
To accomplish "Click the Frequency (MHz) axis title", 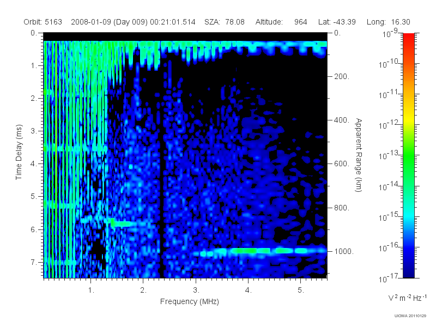I will (190, 301).
